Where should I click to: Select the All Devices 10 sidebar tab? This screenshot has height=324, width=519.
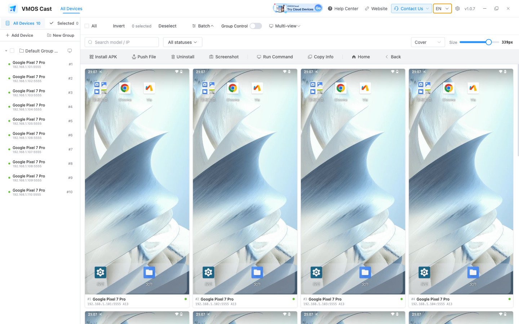click(x=23, y=23)
